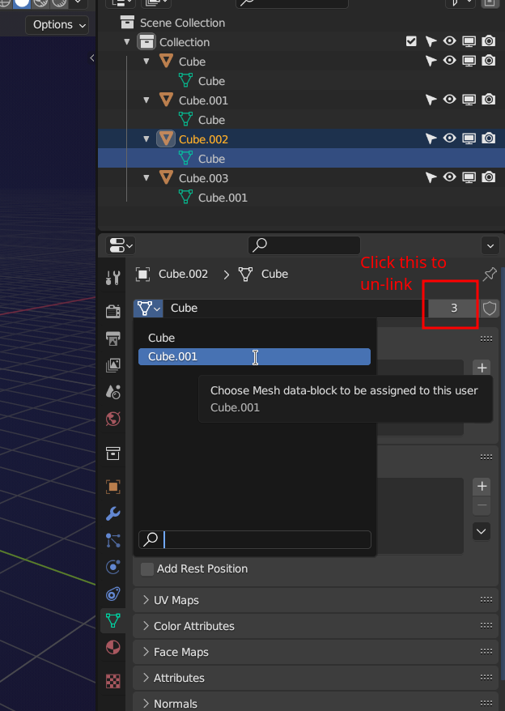Disable Cube in renders camera icon

tap(488, 61)
